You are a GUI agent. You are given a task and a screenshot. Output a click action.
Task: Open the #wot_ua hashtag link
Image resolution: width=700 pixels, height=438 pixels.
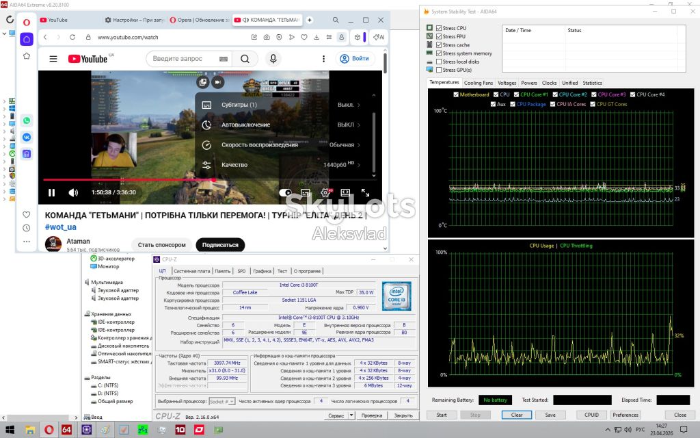click(61, 227)
